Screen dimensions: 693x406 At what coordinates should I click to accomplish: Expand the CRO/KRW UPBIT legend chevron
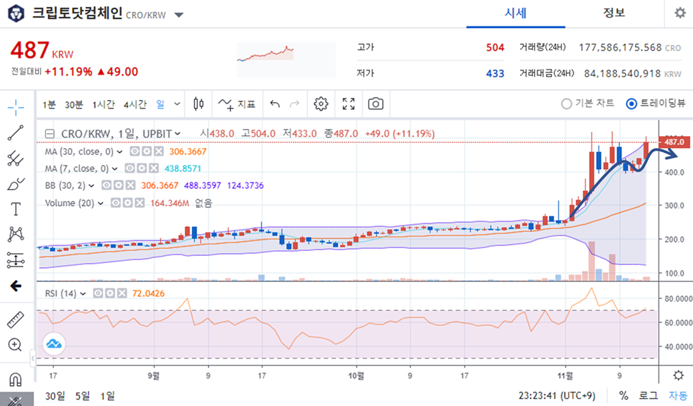coord(178,134)
